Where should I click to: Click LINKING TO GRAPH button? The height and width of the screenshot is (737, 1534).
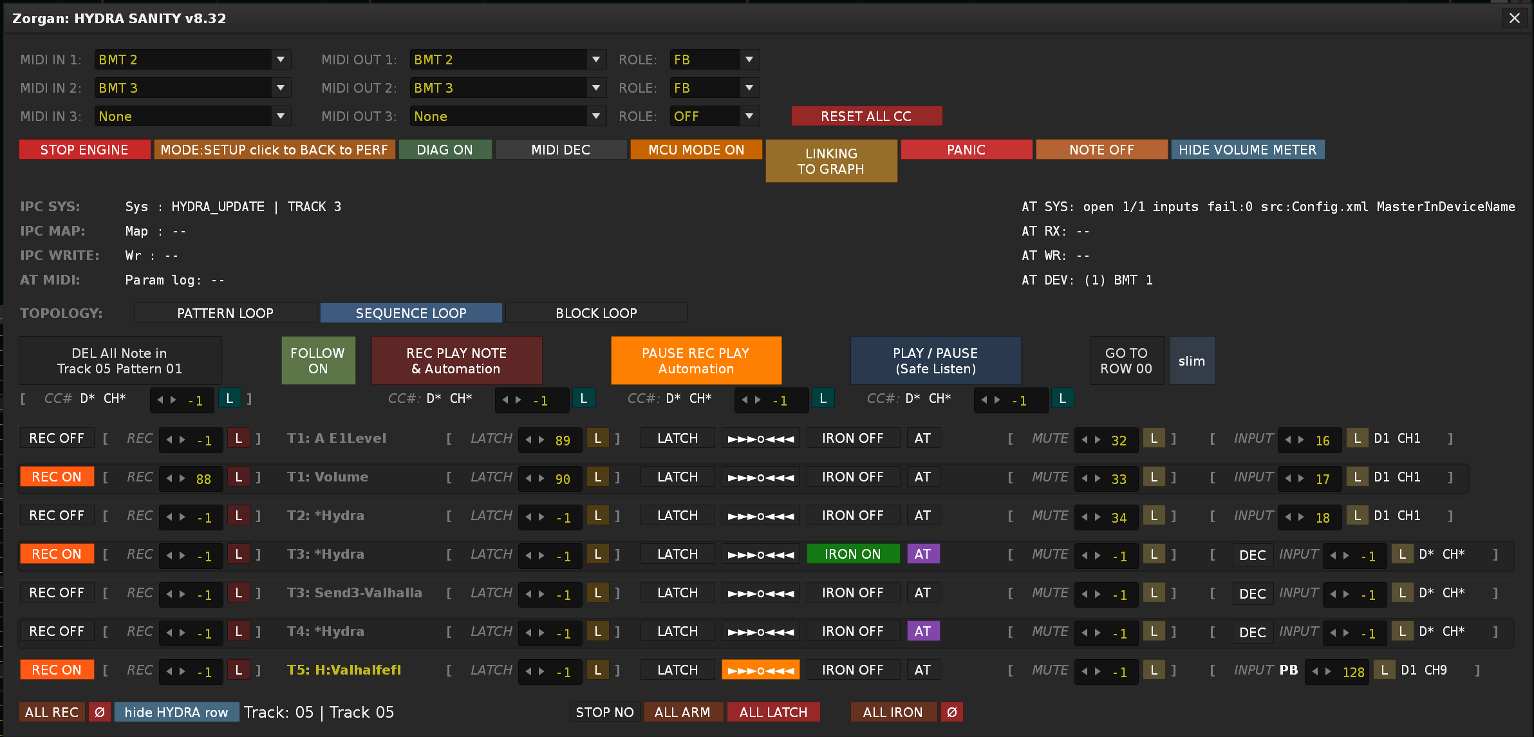click(x=831, y=161)
